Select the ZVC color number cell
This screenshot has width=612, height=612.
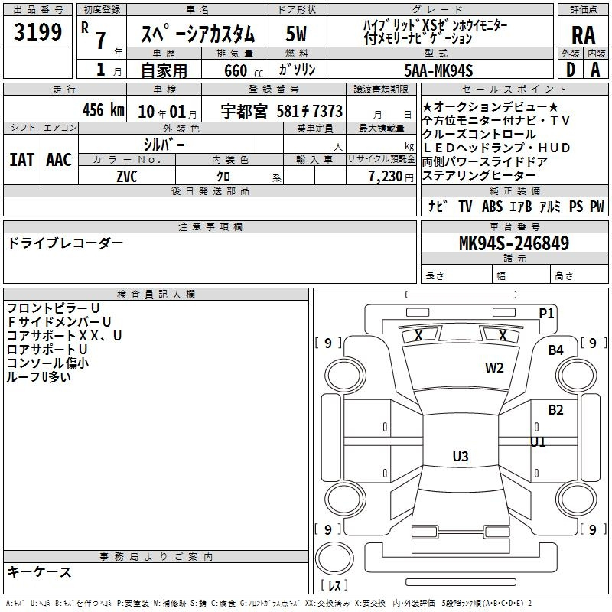127,177
